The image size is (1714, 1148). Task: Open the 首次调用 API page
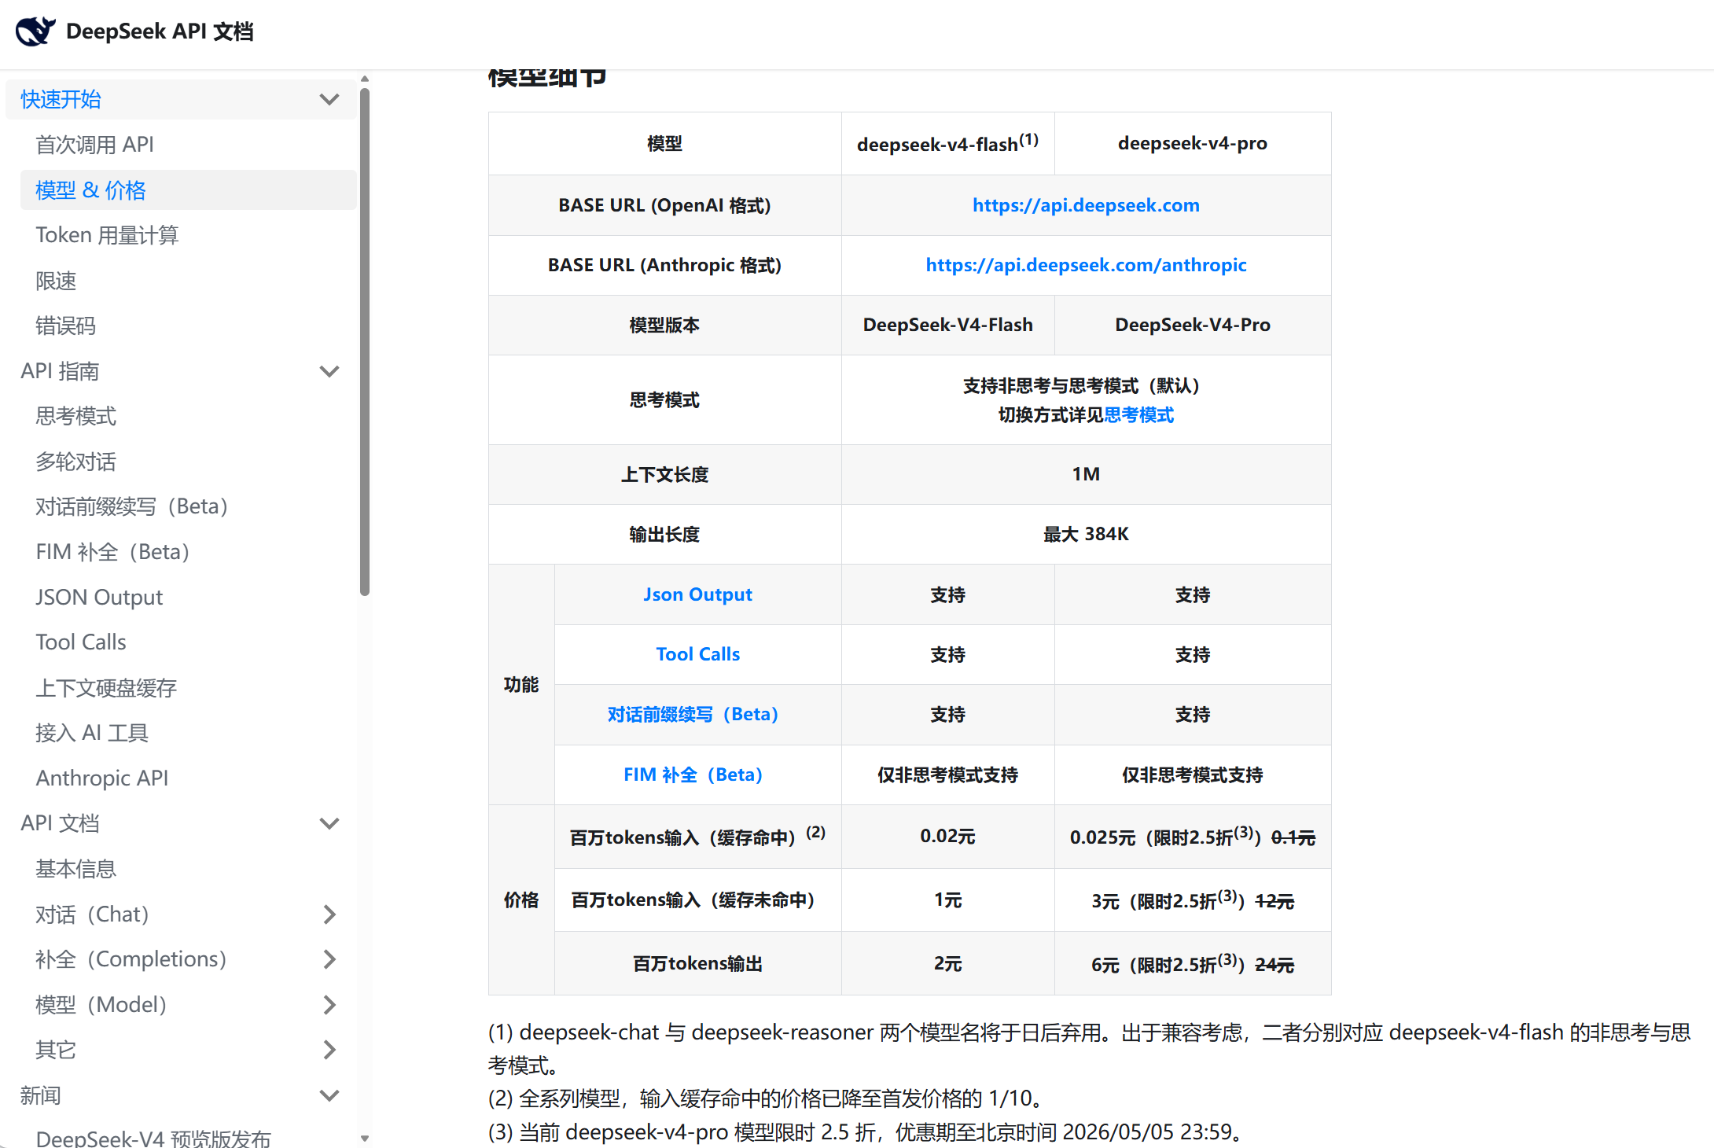tap(94, 145)
